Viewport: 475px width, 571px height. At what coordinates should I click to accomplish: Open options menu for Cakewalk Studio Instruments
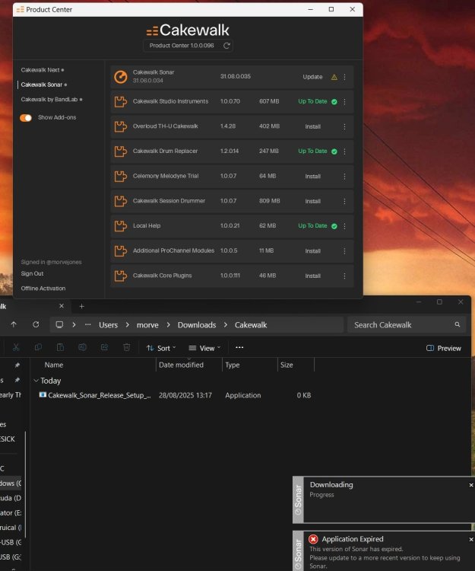(x=344, y=101)
